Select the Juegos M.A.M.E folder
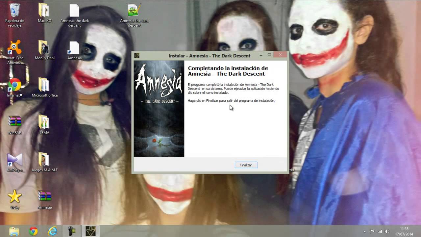This screenshot has height=237, width=421. click(44, 163)
